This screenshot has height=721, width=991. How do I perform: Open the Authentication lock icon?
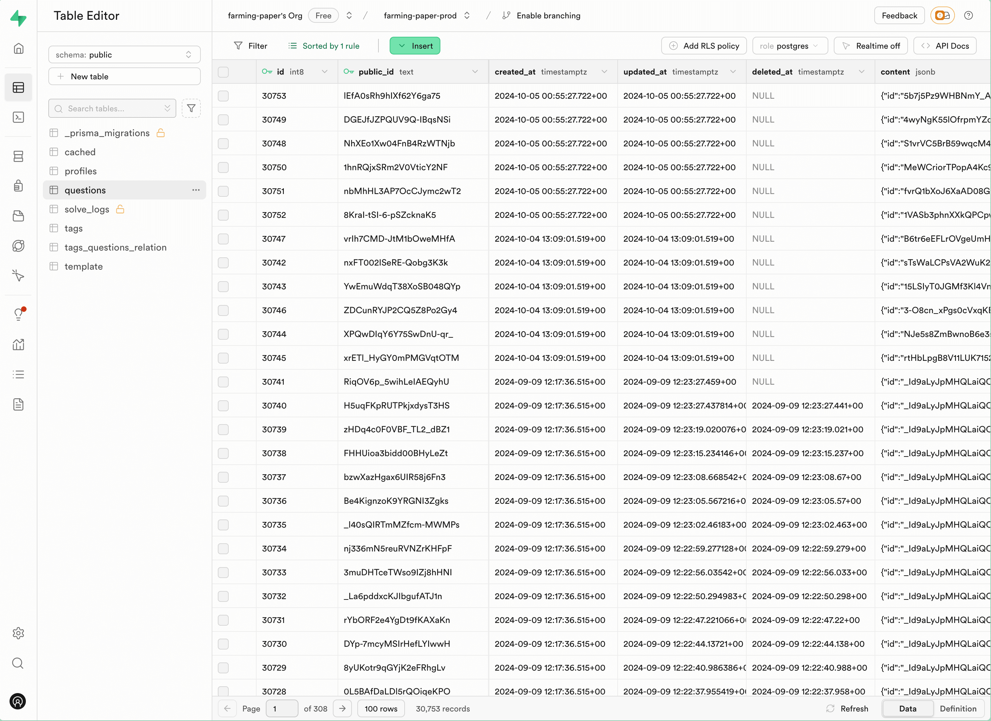click(x=18, y=186)
